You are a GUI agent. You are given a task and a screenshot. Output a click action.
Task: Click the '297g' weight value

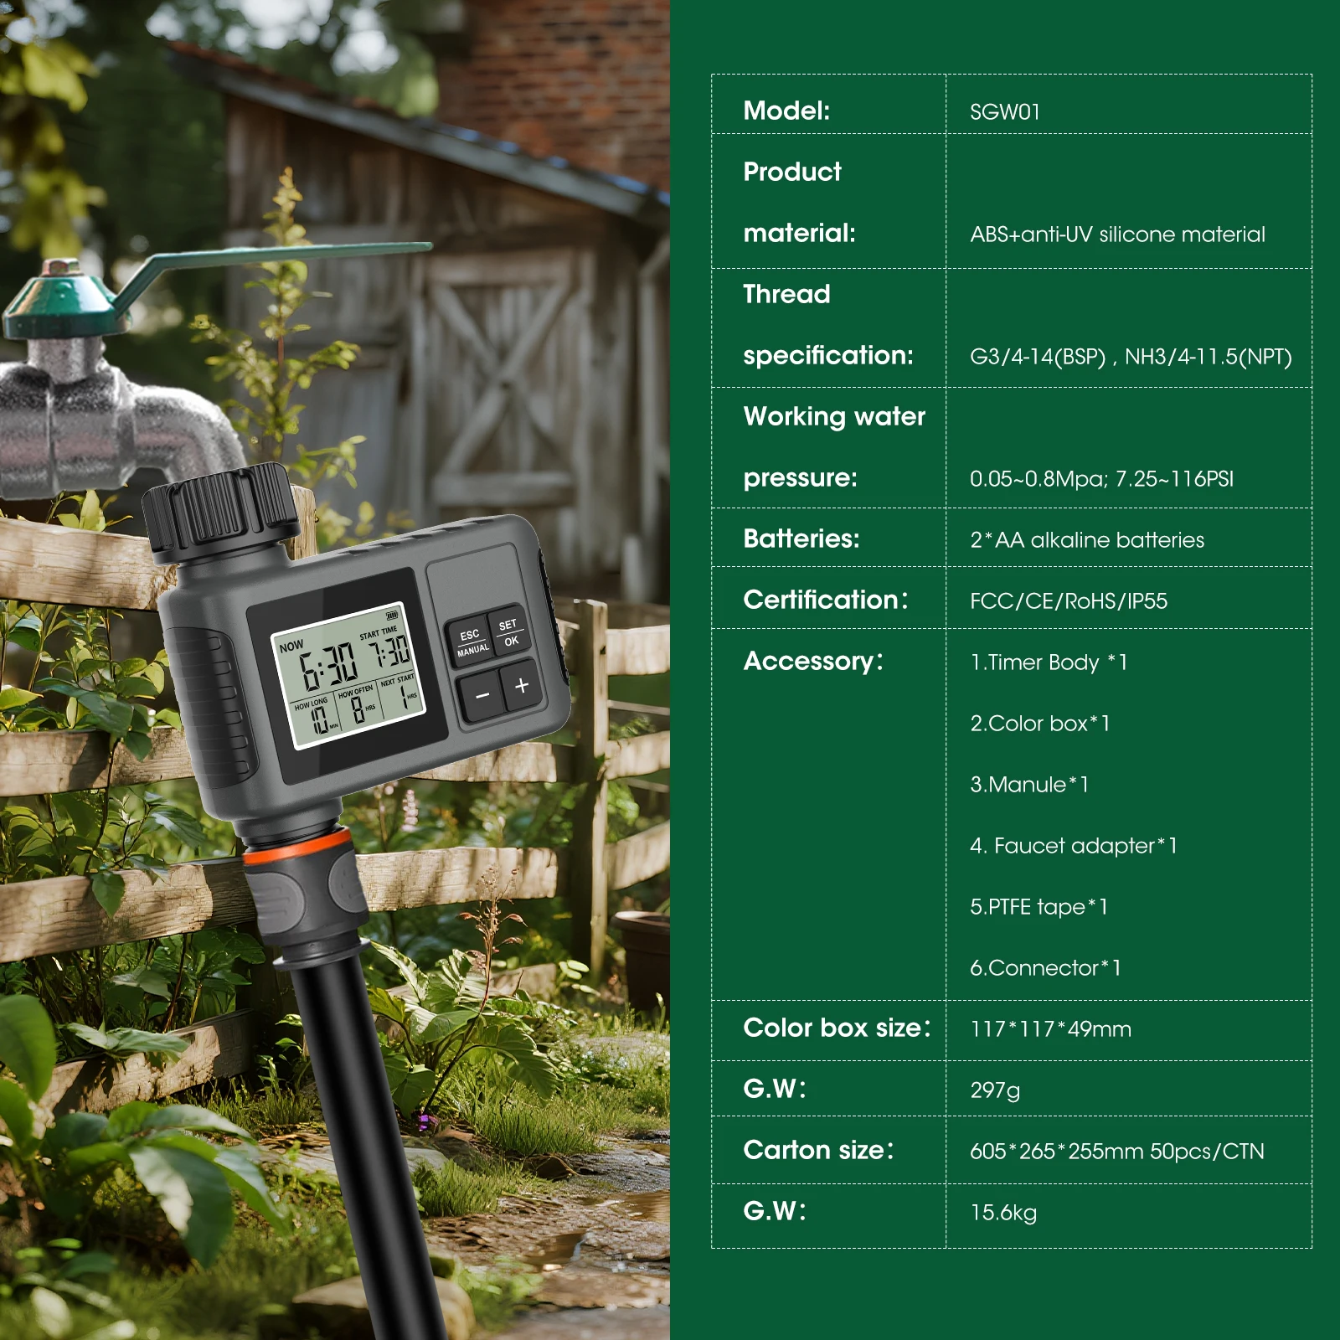click(995, 1090)
